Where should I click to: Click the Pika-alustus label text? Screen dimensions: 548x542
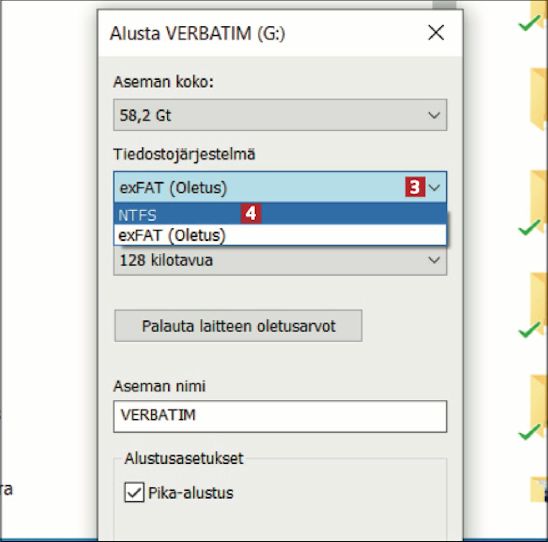coord(191,493)
